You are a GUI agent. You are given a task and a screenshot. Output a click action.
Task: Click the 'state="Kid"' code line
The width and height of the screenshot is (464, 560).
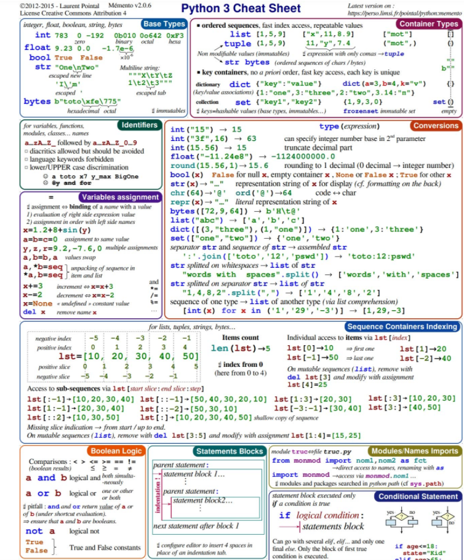coord(425,553)
